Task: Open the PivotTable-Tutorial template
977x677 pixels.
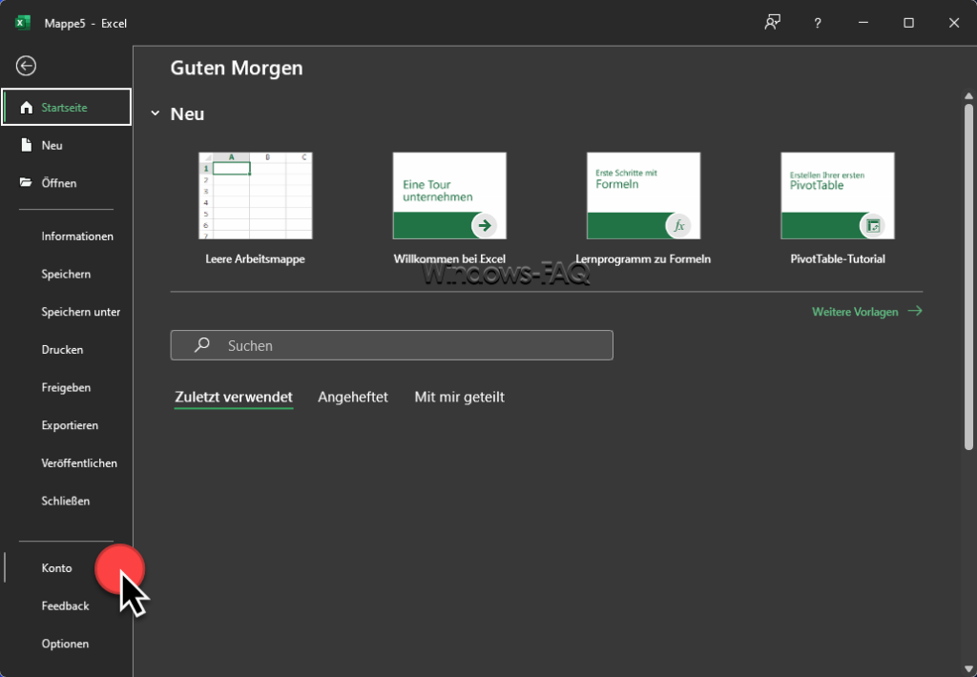Action: point(838,195)
